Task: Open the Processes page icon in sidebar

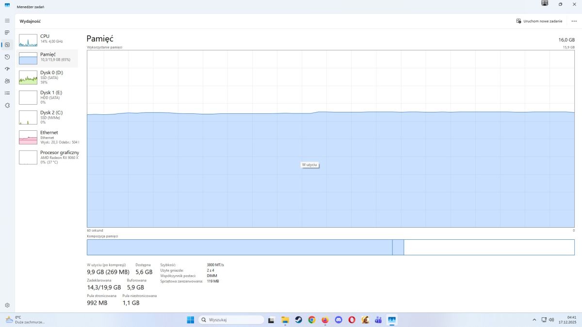Action: 7,32
